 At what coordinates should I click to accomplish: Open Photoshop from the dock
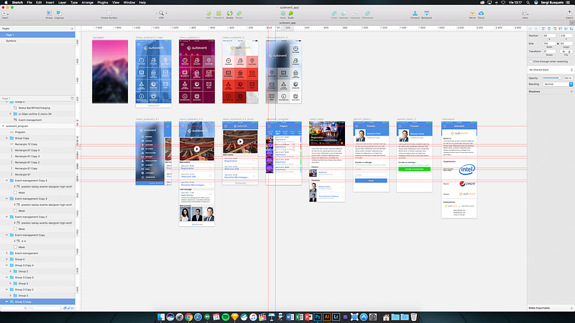click(318, 317)
